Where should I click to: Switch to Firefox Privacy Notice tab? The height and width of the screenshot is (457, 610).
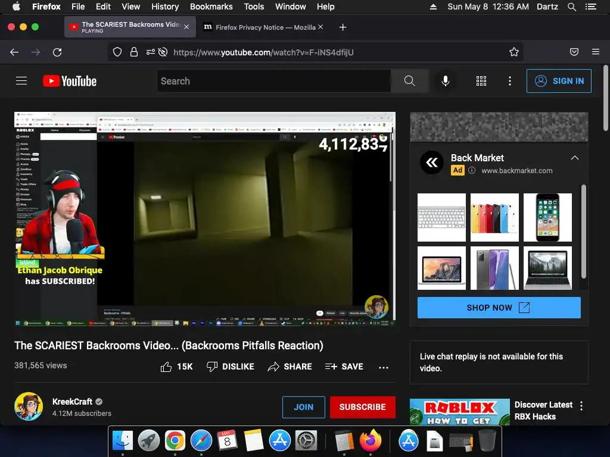(265, 27)
